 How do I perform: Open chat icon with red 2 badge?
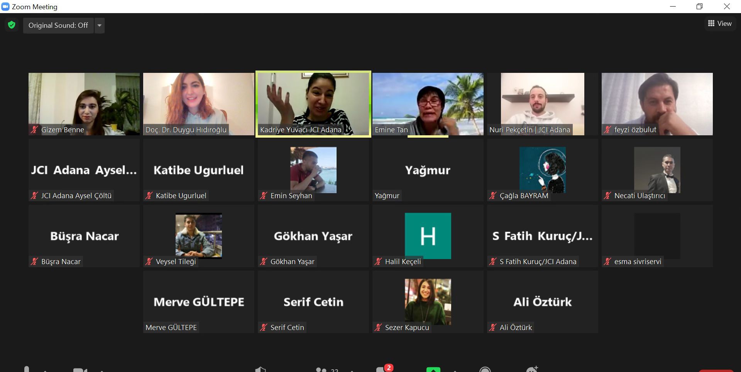coord(384,369)
